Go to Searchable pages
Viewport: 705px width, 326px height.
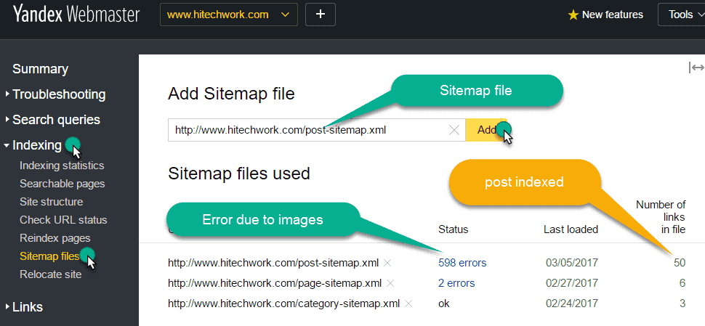pyautogui.click(x=62, y=184)
